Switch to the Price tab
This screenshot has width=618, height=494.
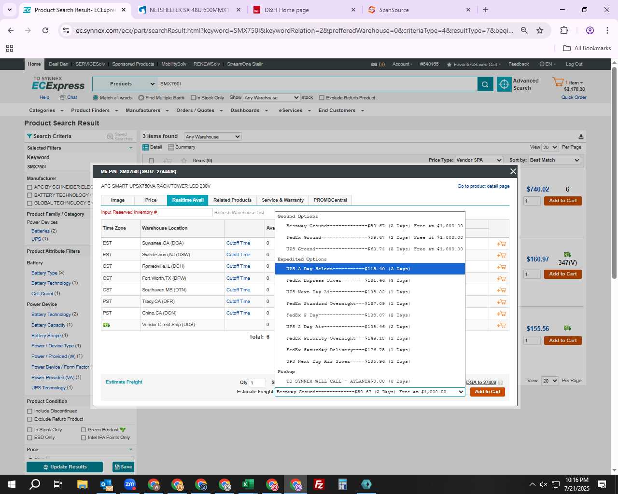tap(151, 200)
